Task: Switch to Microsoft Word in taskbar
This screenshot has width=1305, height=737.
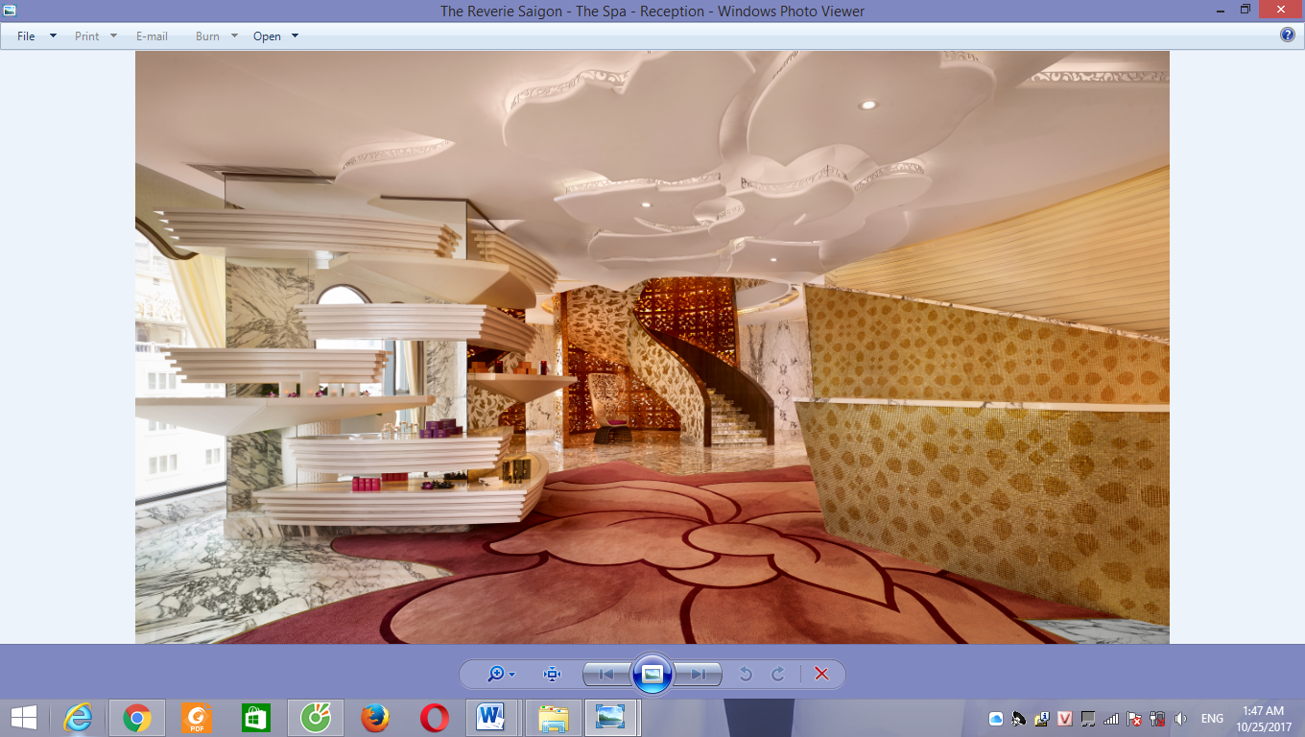Action: [492, 718]
